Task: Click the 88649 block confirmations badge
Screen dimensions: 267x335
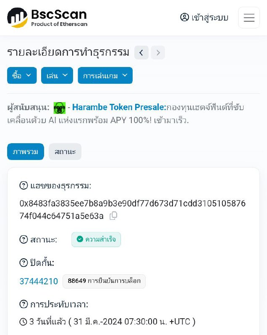Action: coord(104,281)
